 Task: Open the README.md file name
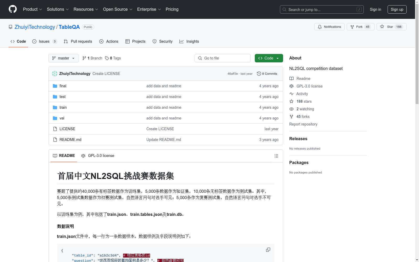point(70,140)
